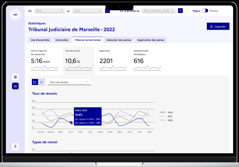Select the Comparutions immédiates 616 card

coord(147,60)
